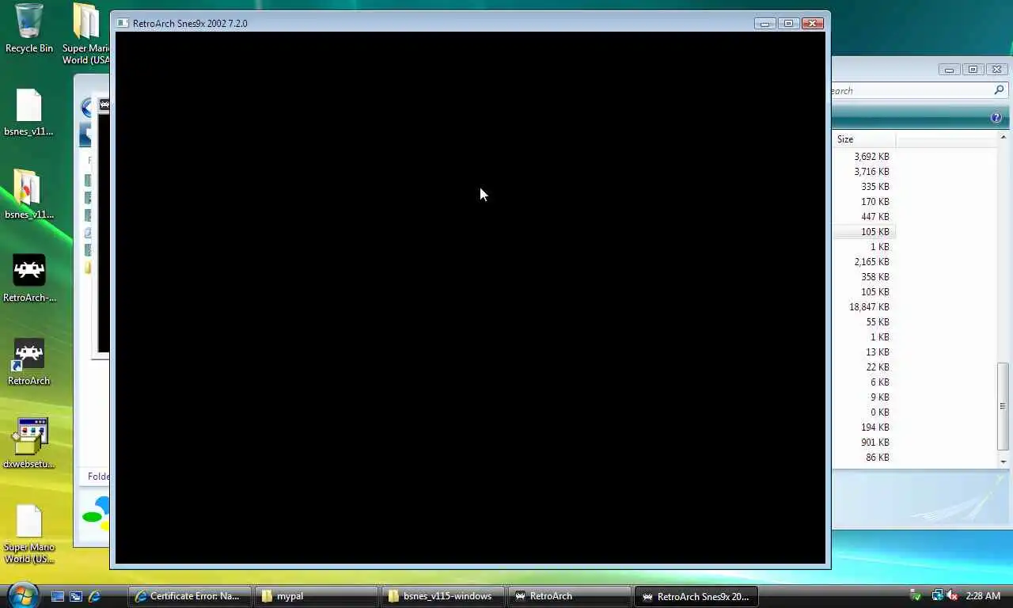Select the bsnes_v11 blank file icon on desktop
Viewport: 1013px width, 608px height.
click(28, 112)
